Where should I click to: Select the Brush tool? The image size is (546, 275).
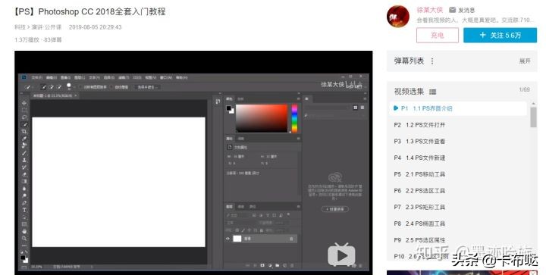24,153
